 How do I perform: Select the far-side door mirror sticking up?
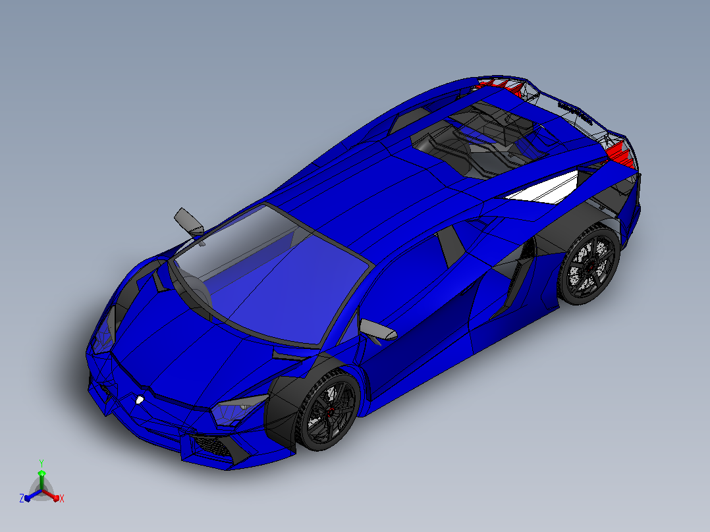point(189,223)
